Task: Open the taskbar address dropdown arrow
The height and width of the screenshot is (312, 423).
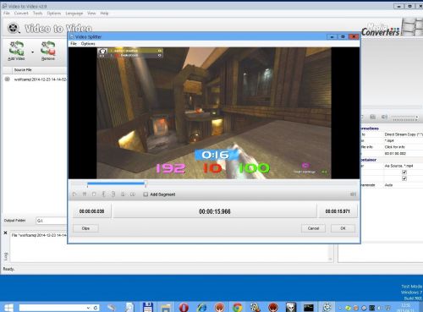Action: click(x=88, y=308)
